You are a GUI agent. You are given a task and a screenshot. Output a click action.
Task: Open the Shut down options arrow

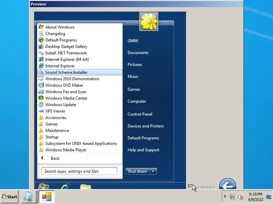[153, 171]
